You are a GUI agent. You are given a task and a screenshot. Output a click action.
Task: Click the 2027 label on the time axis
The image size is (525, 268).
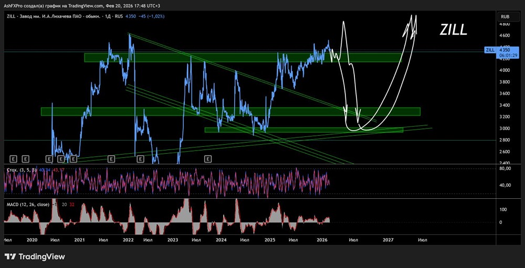point(388,240)
